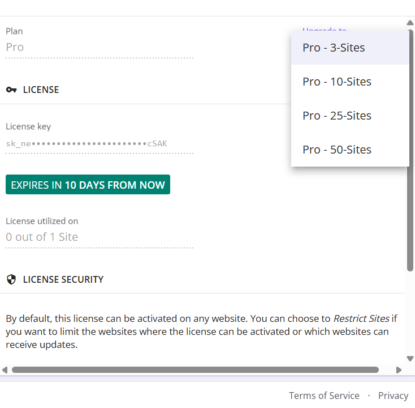Click the horizontal scrollbar thumb
The image size is (415, 408).
(195, 370)
